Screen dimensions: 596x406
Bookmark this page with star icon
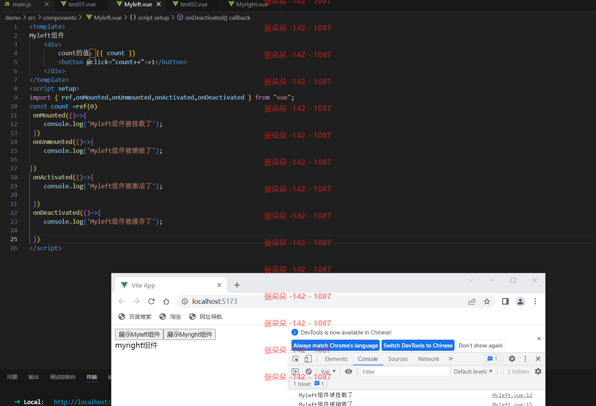[487, 301]
